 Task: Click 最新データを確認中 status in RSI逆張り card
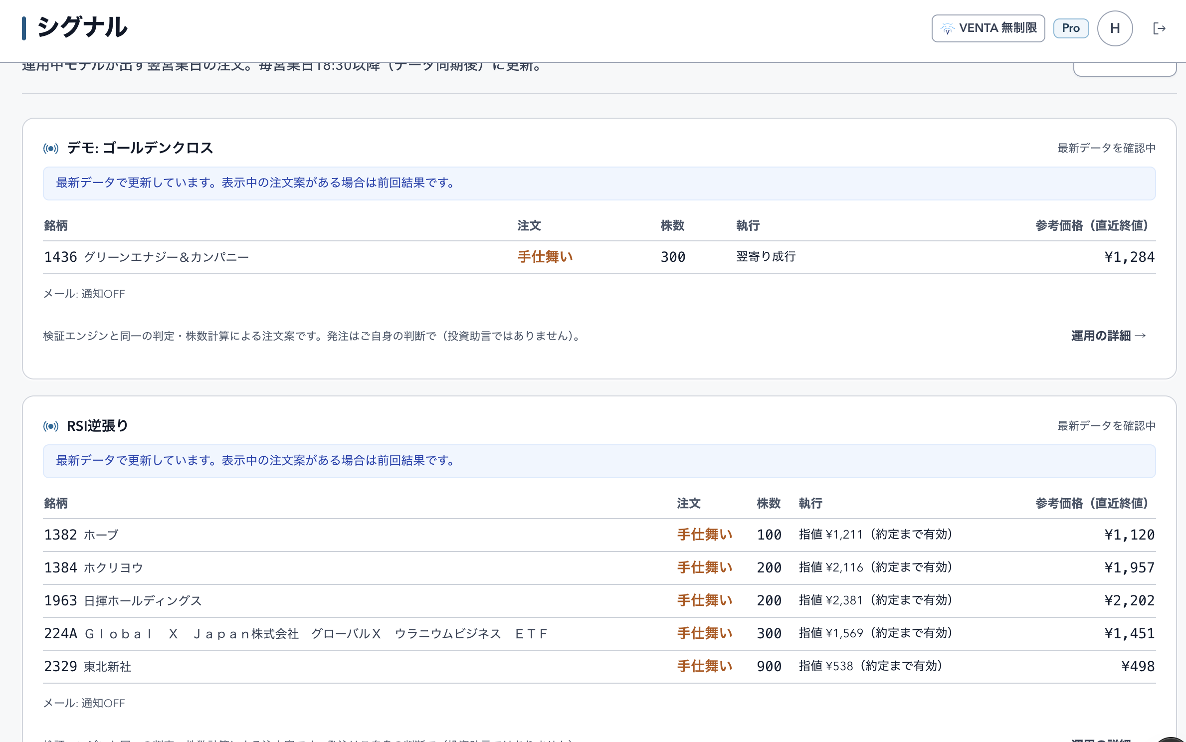(x=1106, y=426)
